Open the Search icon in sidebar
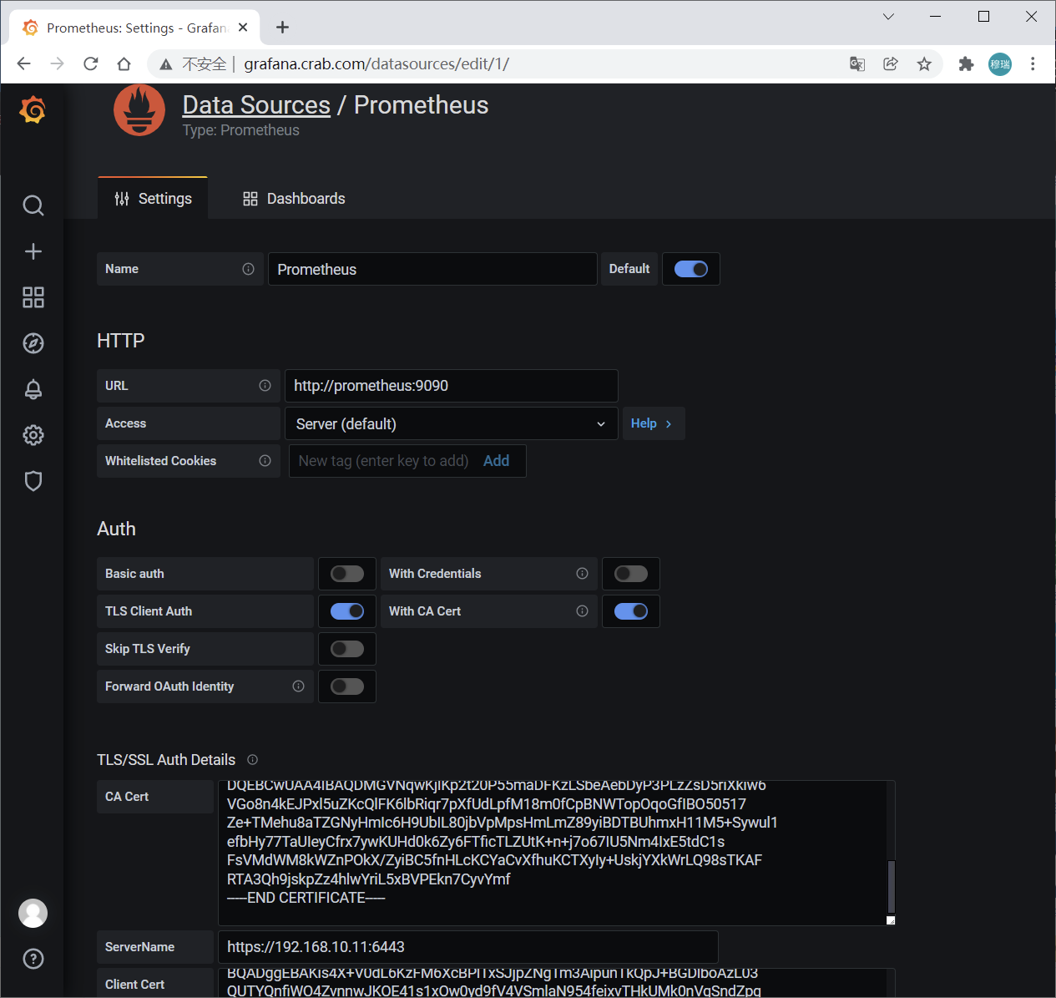 pyautogui.click(x=33, y=205)
